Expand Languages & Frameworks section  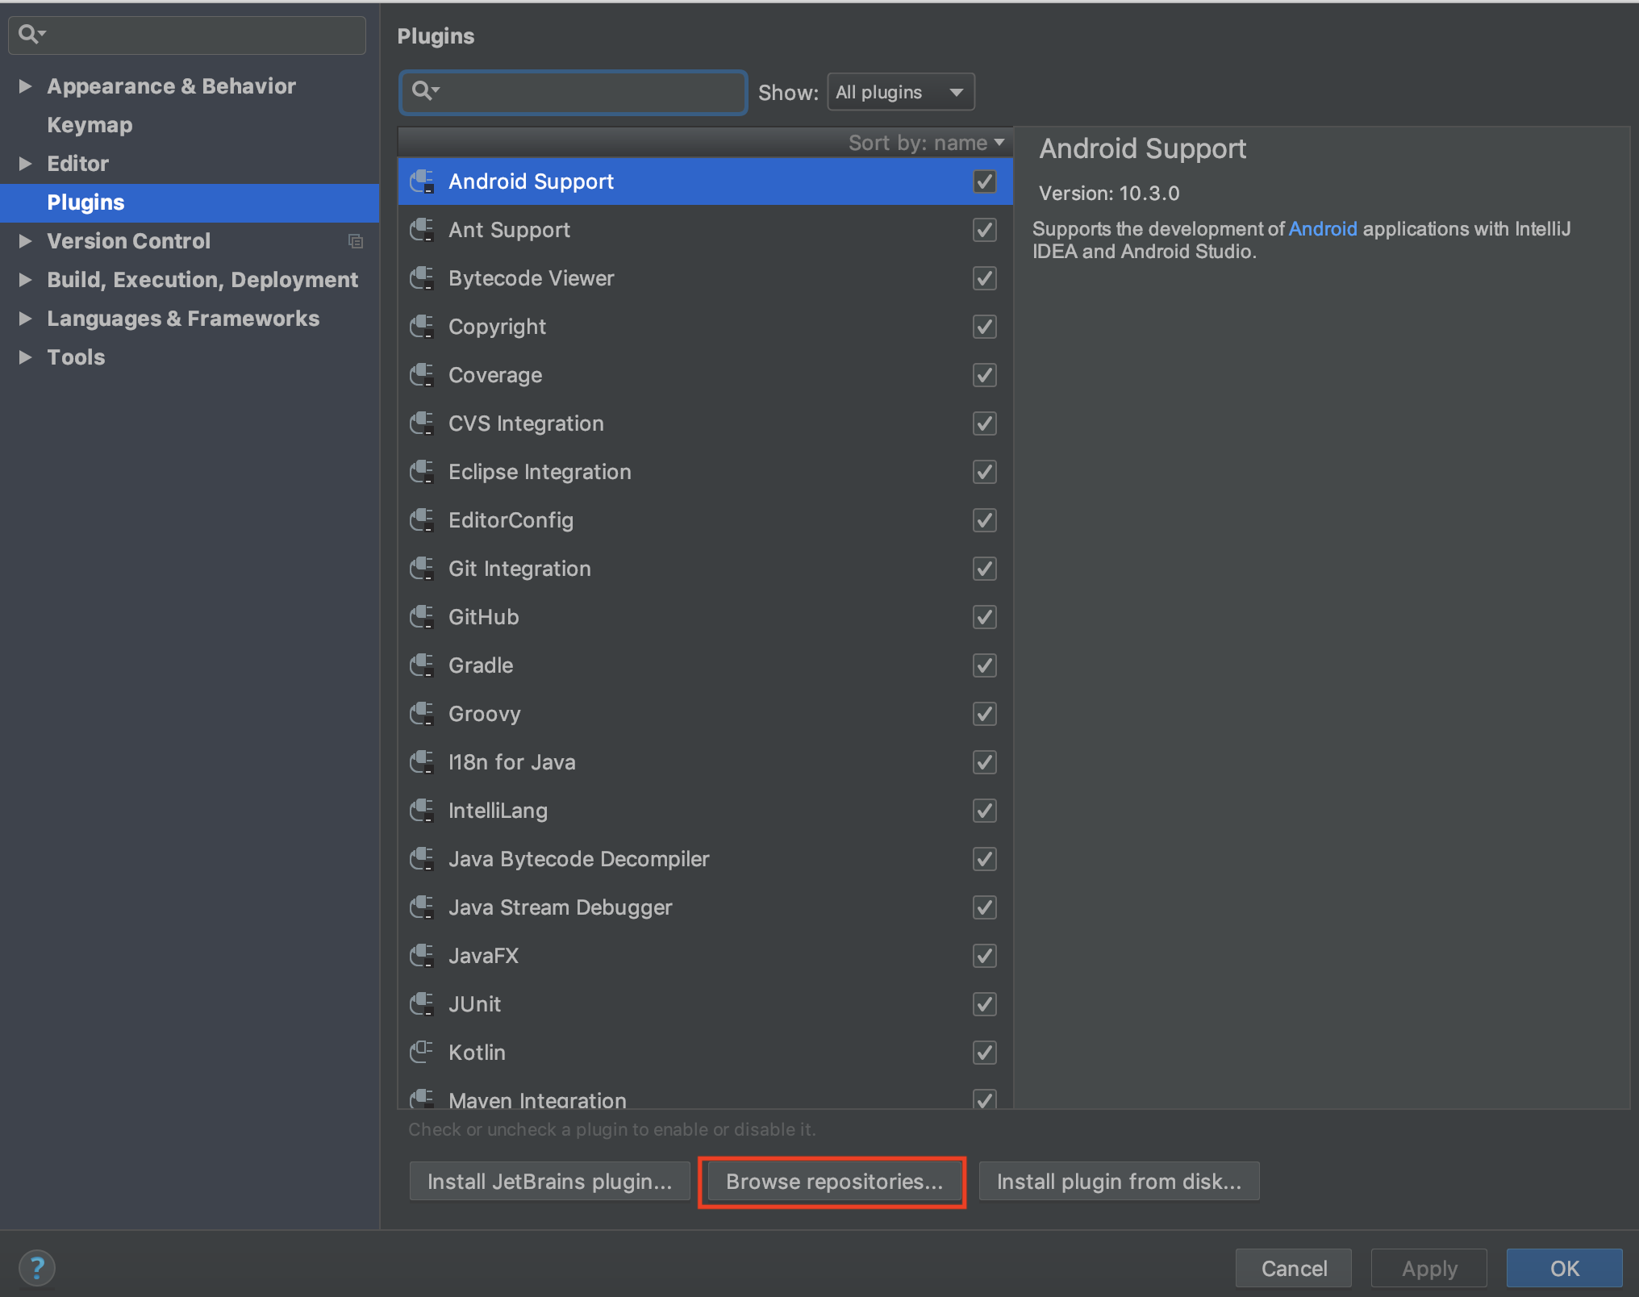click(25, 319)
